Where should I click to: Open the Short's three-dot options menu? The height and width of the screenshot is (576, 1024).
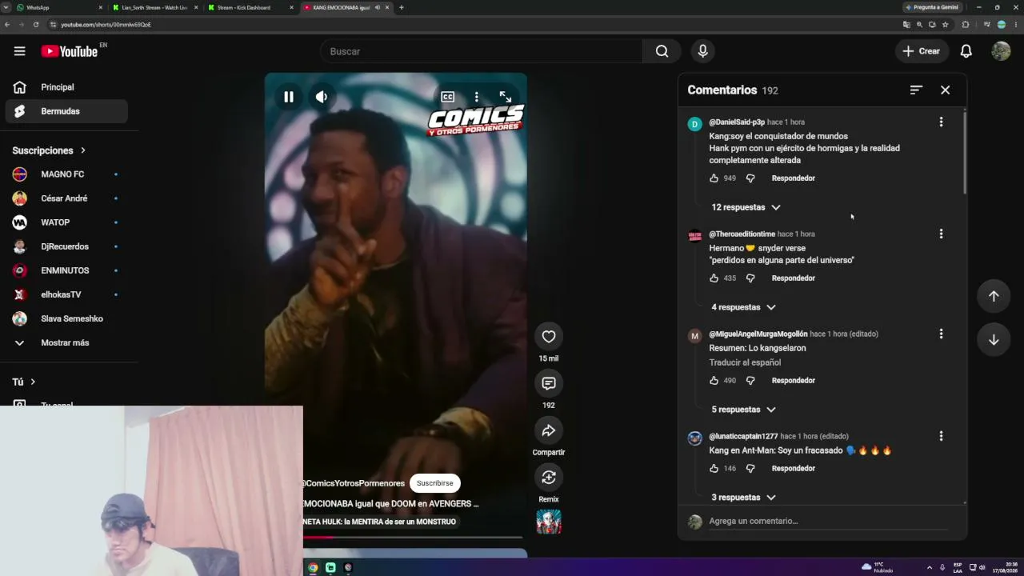point(476,97)
